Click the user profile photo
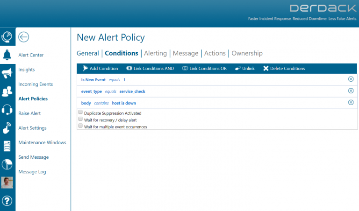Screen dimensions: 359x211 (7, 183)
